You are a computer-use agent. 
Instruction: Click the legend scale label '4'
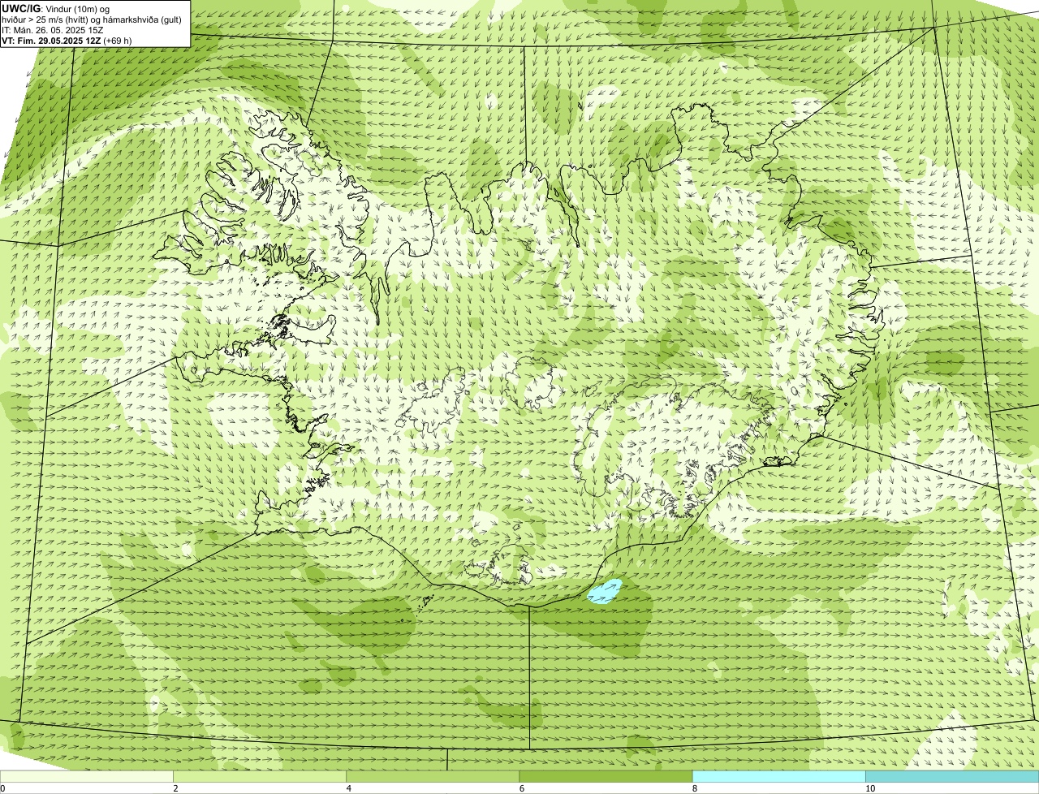pyautogui.click(x=348, y=788)
